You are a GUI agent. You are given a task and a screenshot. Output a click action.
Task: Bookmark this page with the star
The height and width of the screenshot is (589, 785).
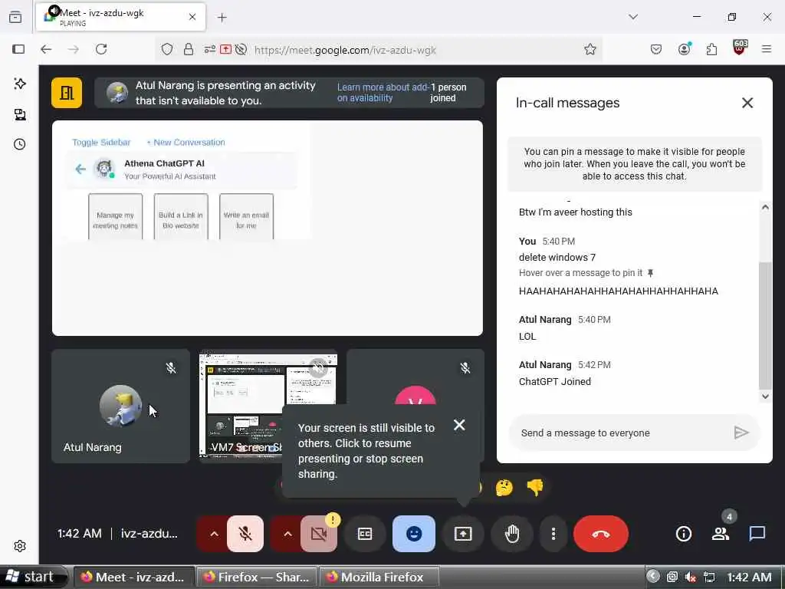coord(590,49)
